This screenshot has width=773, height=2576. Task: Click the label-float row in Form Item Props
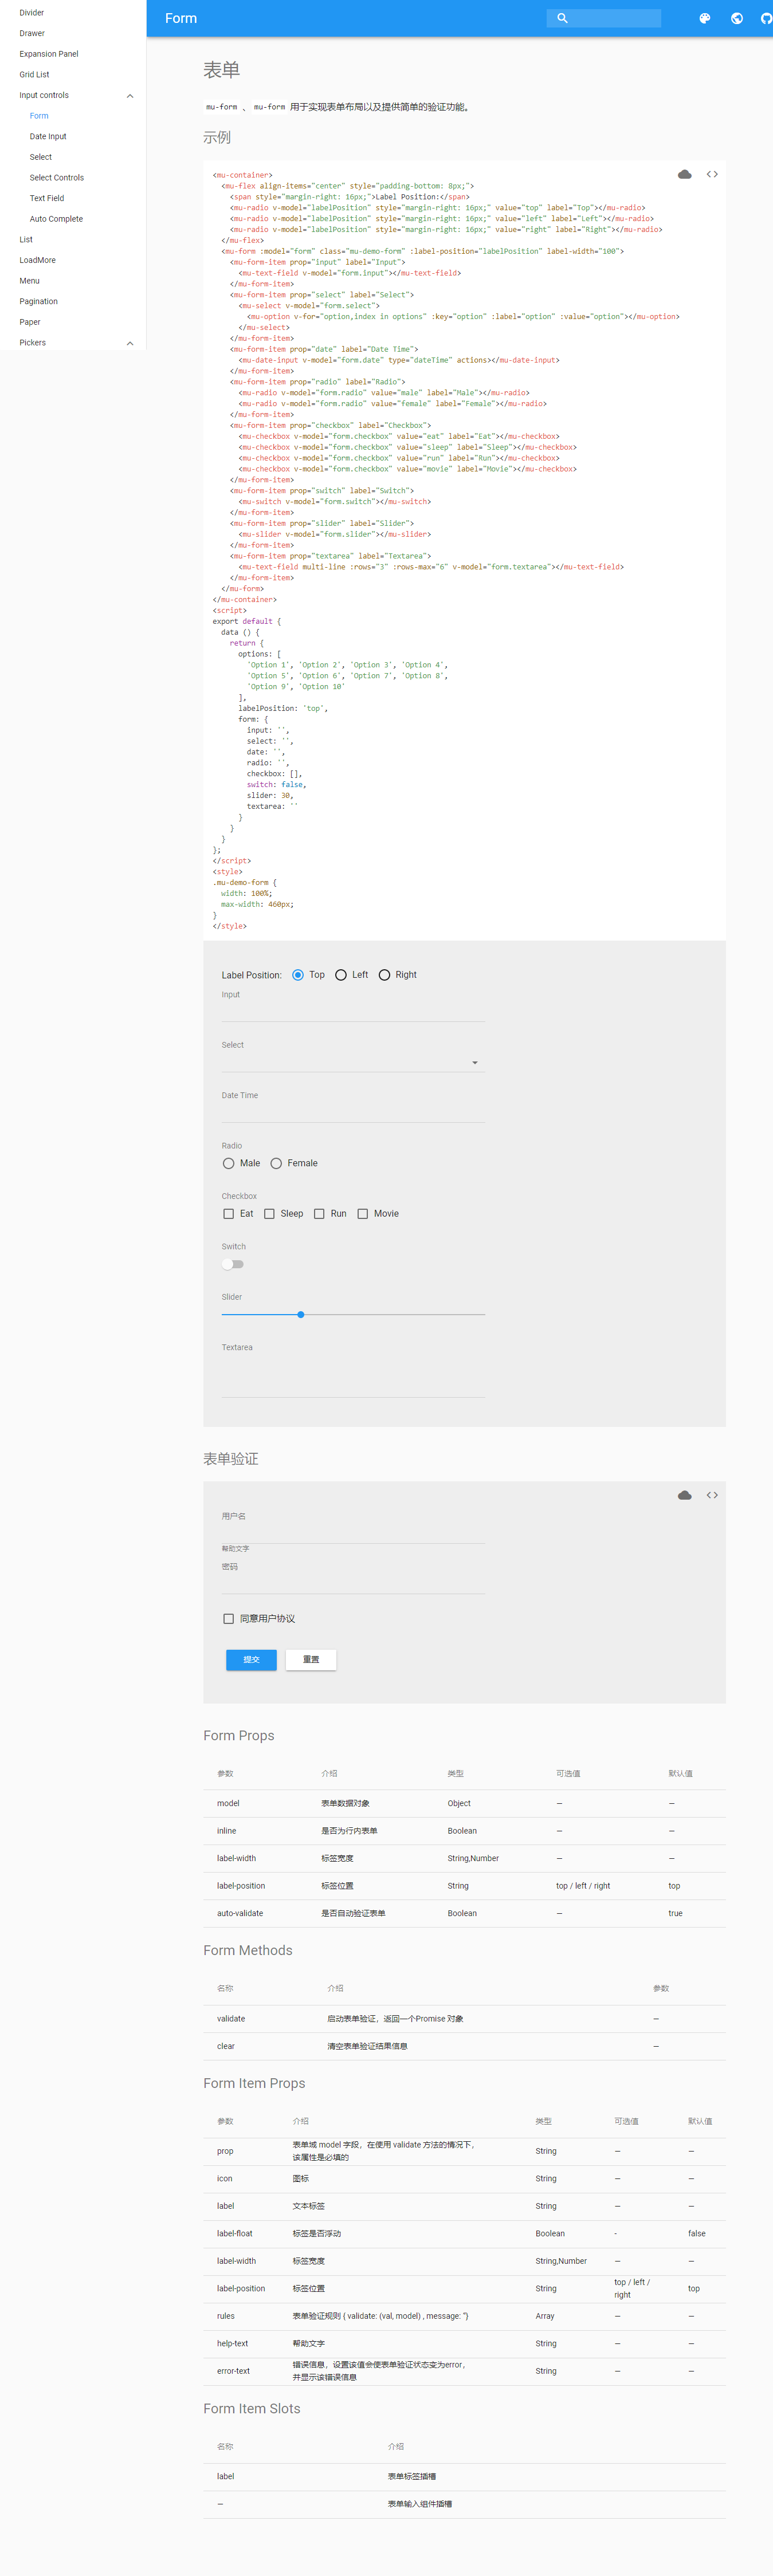coord(464,2233)
